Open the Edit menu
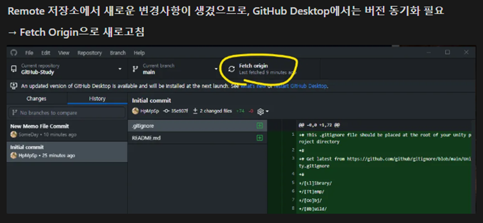The height and width of the screenshot is (223, 483). 45,53
